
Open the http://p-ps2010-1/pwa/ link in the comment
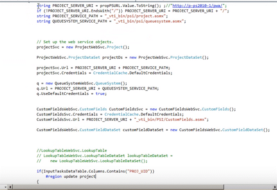pyautogui.click(x=197, y=6)
